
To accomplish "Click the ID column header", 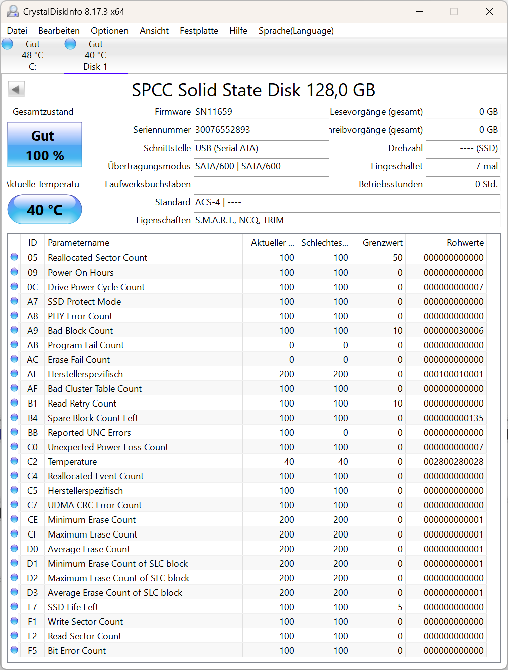I will tap(33, 243).
